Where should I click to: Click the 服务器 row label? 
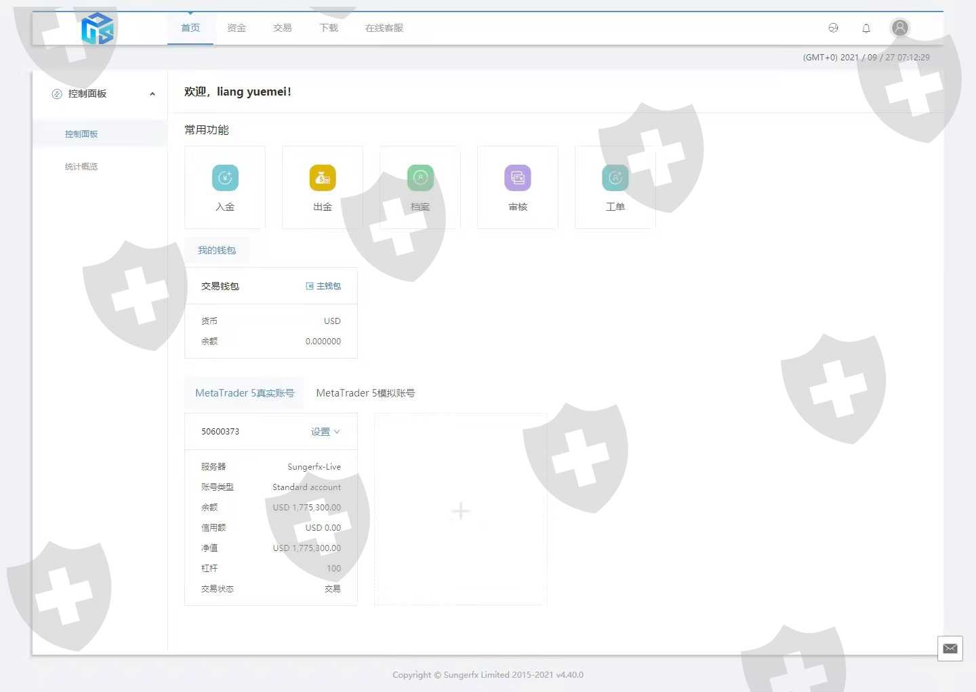(213, 467)
